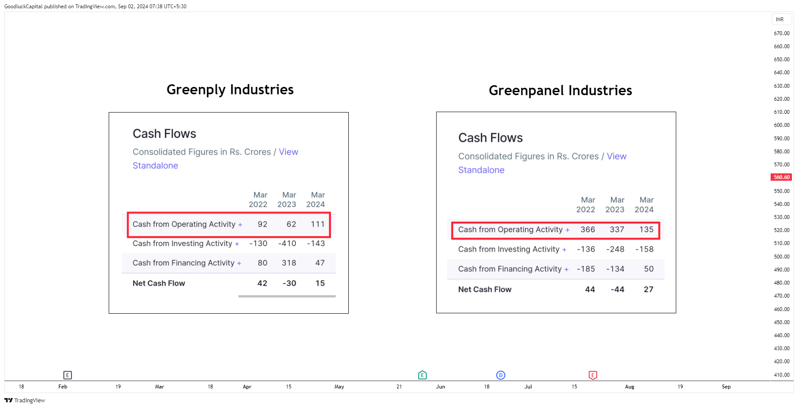Click Greenpanel Net Cash Flow label
The width and height of the screenshot is (798, 408).
[x=485, y=289]
